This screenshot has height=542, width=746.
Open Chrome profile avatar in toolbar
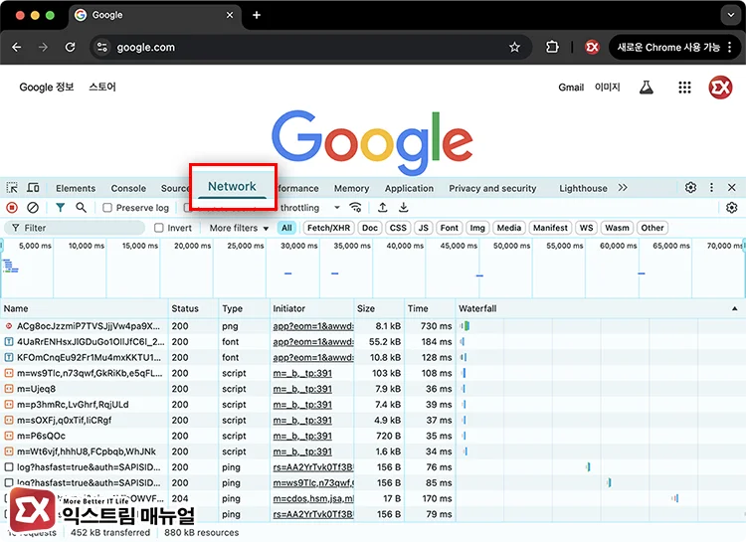[x=592, y=47]
